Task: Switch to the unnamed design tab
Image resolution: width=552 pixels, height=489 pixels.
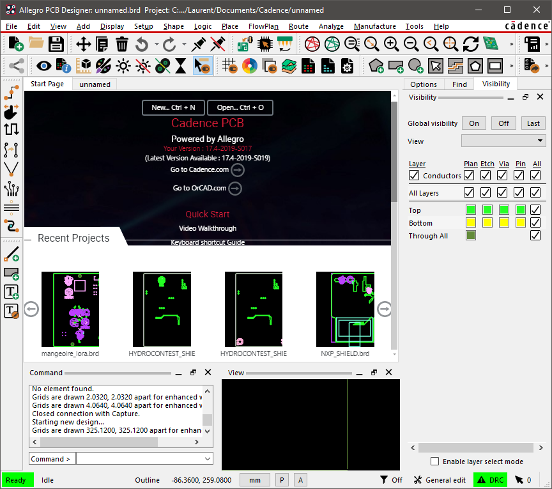Action: tap(95, 84)
